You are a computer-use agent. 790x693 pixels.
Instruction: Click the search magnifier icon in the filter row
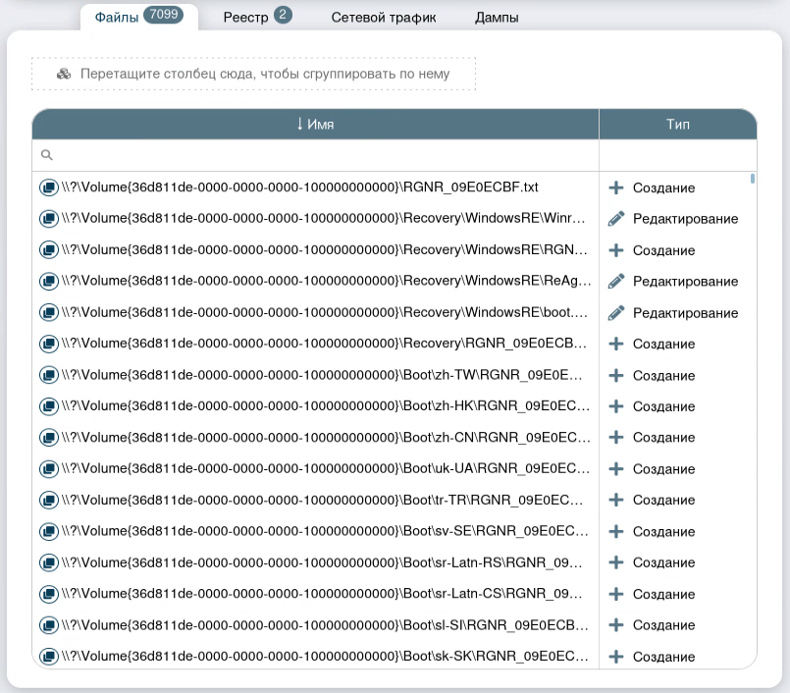click(x=46, y=155)
